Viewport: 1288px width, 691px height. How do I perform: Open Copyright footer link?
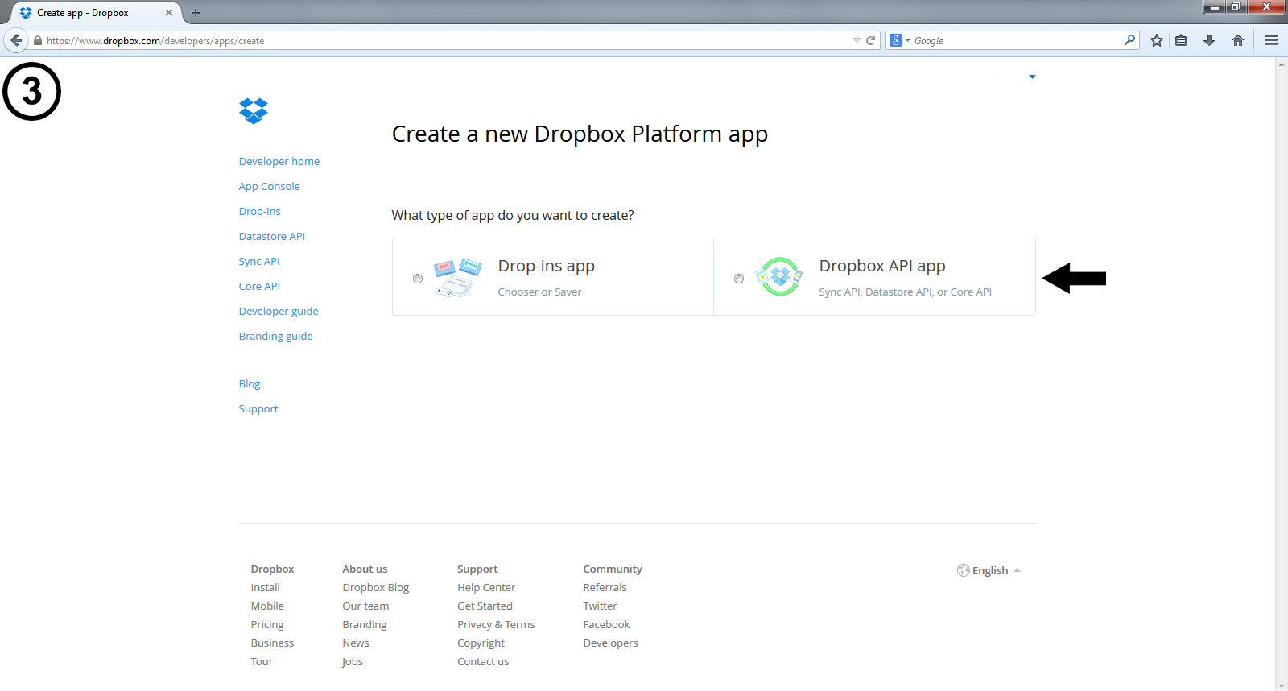pyautogui.click(x=481, y=643)
